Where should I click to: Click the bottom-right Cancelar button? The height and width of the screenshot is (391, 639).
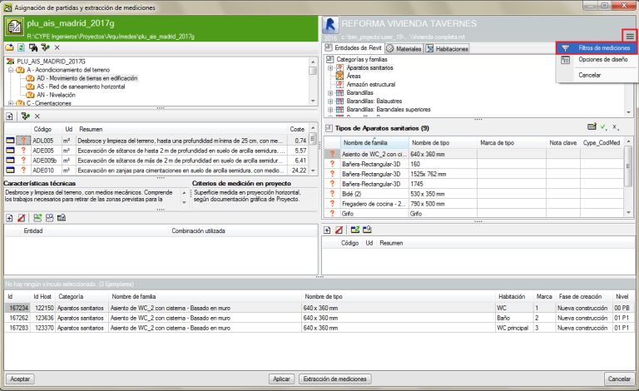tap(619, 379)
